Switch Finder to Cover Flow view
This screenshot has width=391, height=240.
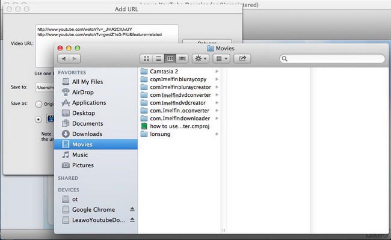182,58
